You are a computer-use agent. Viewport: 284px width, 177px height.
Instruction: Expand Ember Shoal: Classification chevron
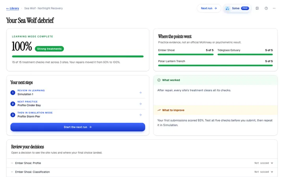click(272, 172)
